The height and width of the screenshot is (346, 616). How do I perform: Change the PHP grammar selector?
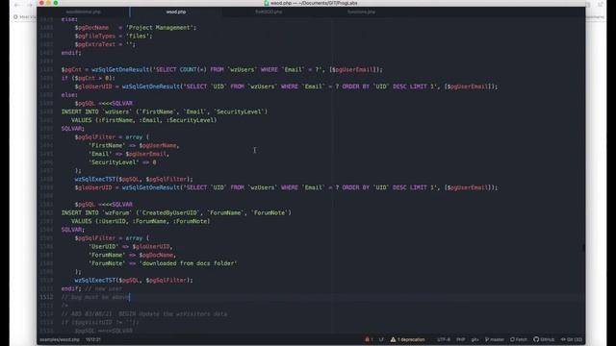[x=460, y=339]
